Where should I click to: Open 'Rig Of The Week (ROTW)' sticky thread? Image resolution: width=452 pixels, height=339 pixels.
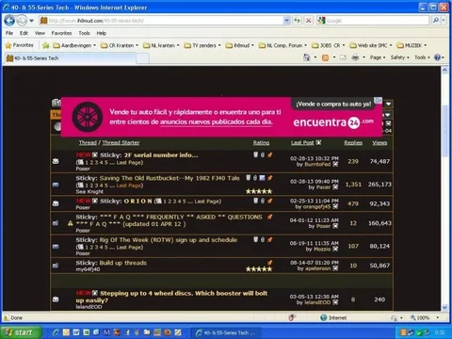(169, 240)
